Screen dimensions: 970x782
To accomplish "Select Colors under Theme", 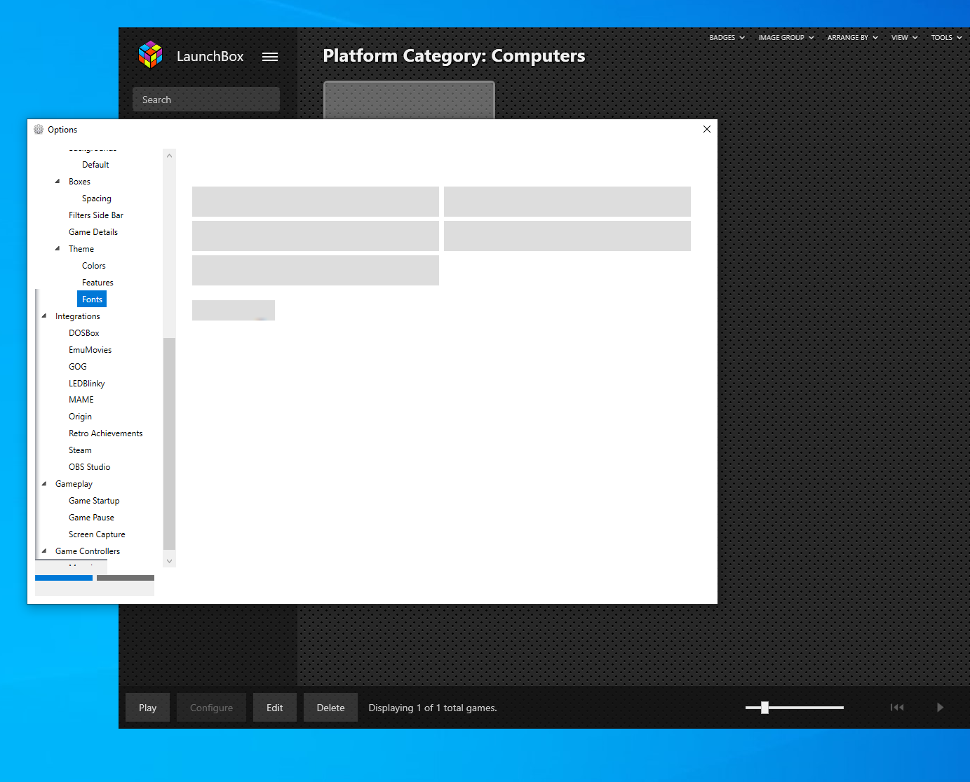I will click(94, 266).
